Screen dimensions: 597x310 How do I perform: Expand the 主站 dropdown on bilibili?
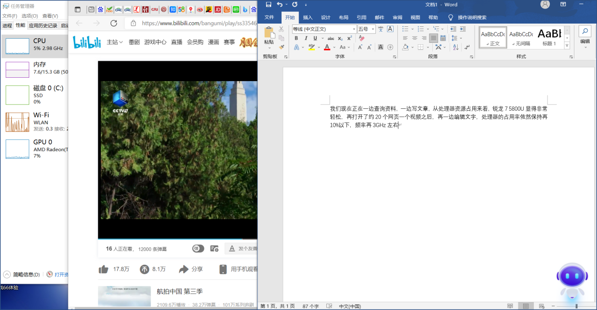(114, 42)
